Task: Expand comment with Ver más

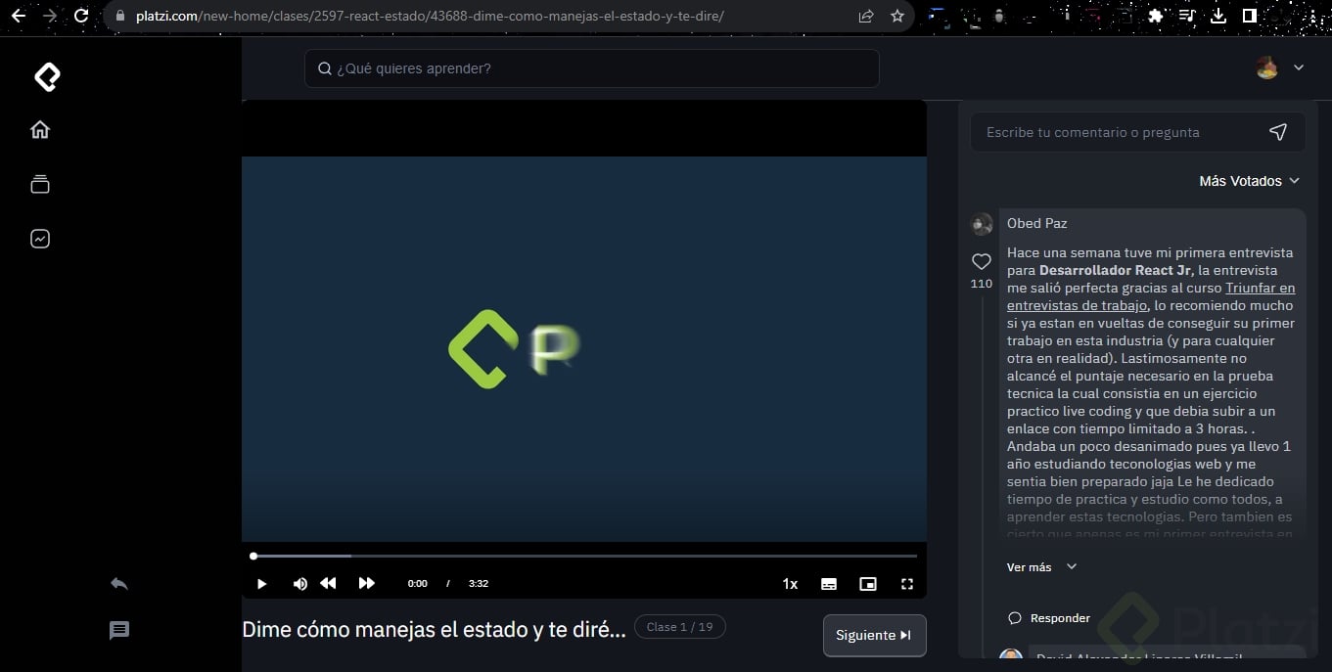Action: point(1041,567)
